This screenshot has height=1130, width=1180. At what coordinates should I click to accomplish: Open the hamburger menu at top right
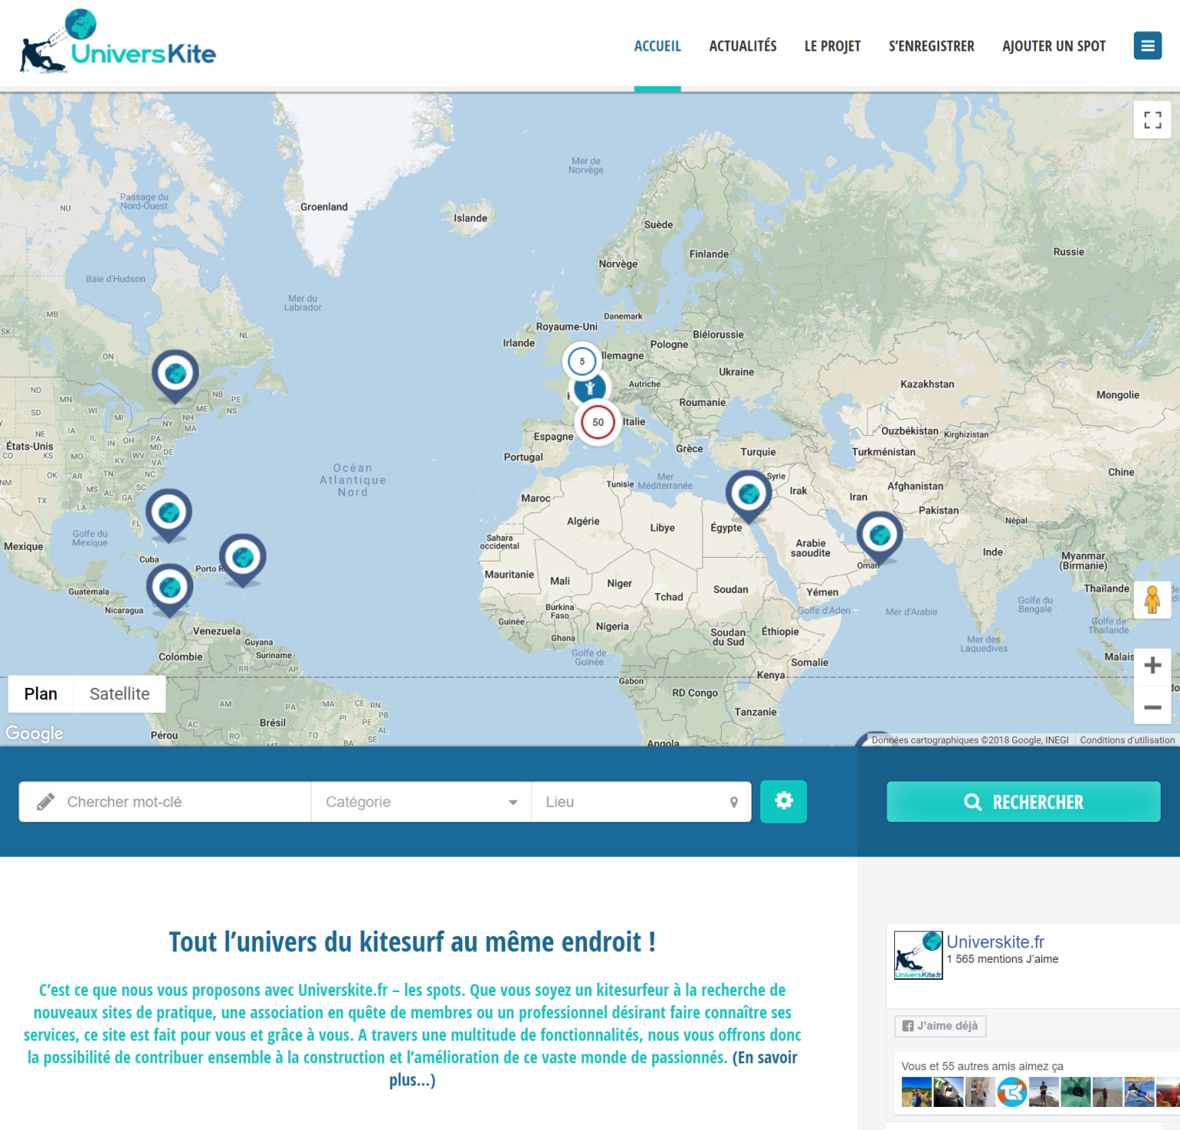point(1147,45)
